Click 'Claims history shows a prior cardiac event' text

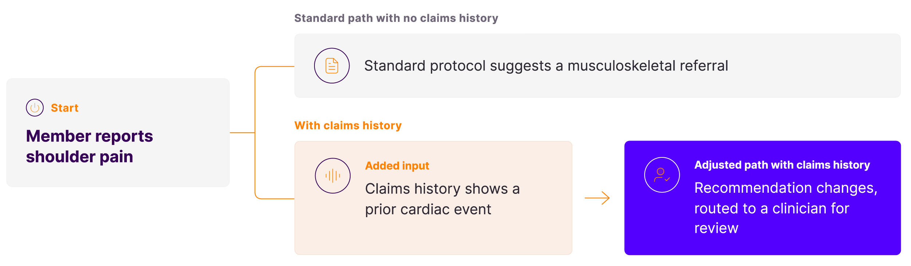pos(442,199)
